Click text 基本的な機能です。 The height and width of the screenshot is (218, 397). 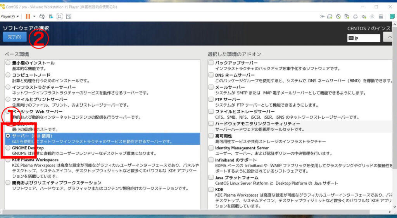29,69
